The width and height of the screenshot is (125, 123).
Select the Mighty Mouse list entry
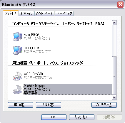click(68, 89)
